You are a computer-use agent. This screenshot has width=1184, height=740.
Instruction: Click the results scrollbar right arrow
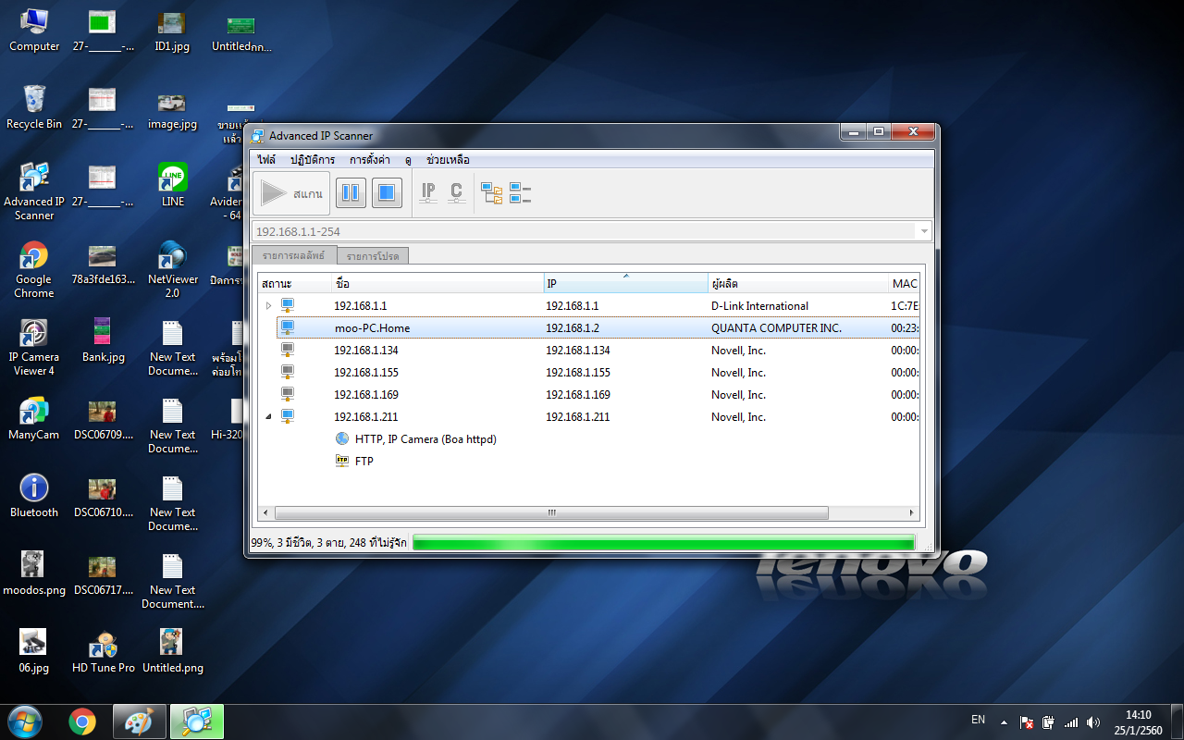911,512
